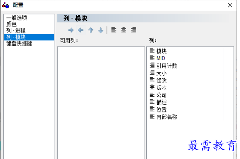Viewport: 240px width, 159px height.
Task: Click the alignment icon beside 位置
Action: 152,109
